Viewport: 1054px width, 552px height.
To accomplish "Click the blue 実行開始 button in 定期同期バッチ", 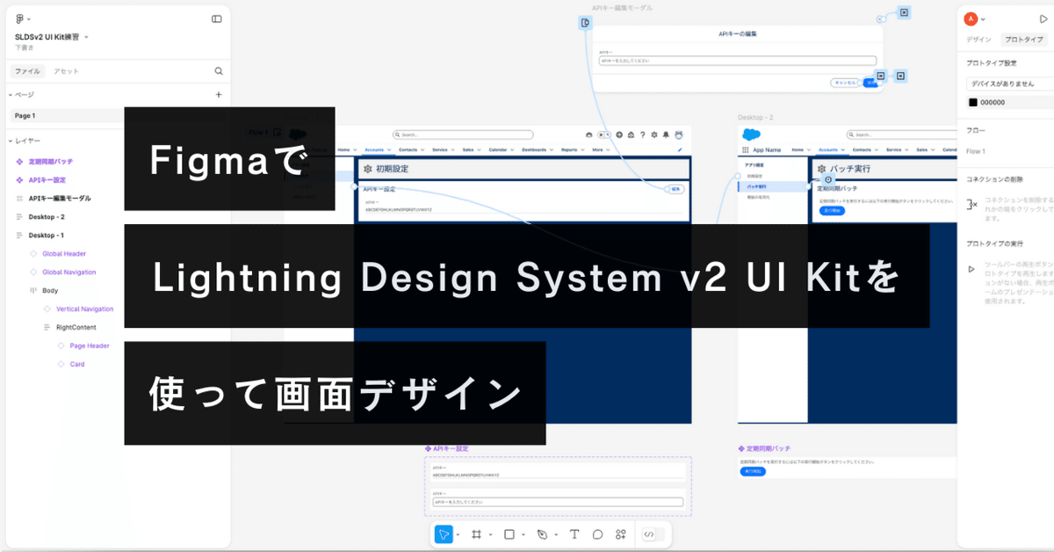I will pyautogui.click(x=753, y=470).
